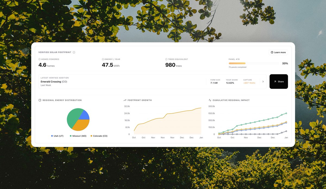
Task: Click the clock icon beside Regional Energy Distribution
Action: [x=39, y=100]
